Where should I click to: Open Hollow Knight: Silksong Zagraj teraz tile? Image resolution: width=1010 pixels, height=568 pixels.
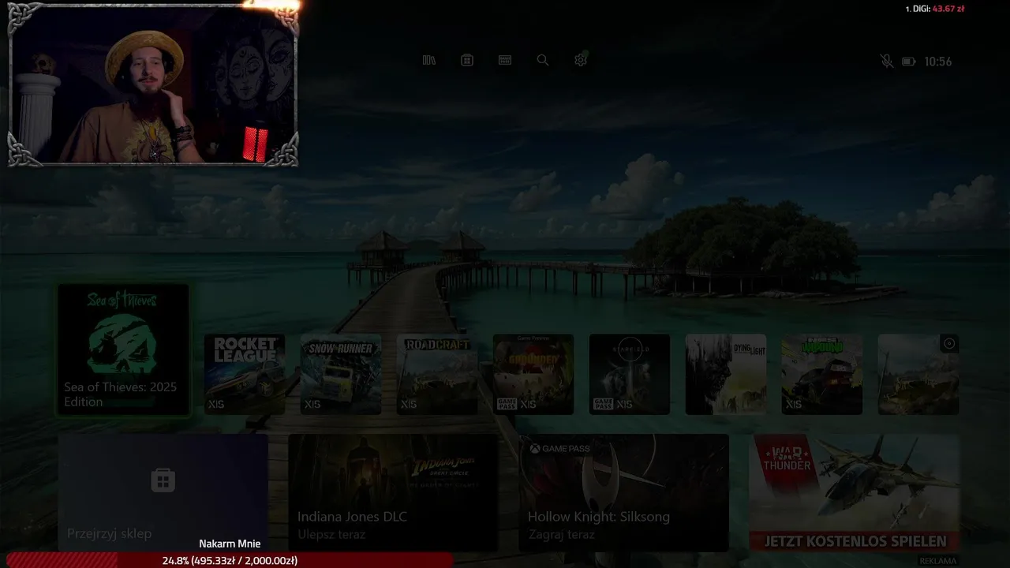coord(623,492)
